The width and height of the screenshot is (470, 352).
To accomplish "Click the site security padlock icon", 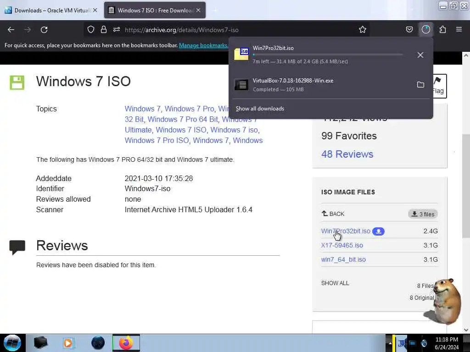I will point(104,30).
